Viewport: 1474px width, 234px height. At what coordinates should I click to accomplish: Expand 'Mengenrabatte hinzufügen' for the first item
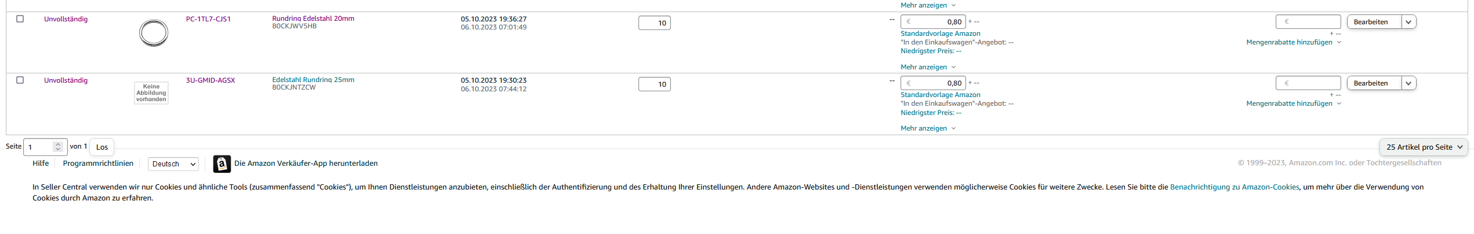point(1293,42)
